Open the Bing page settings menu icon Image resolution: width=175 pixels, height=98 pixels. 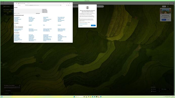(170, 7)
